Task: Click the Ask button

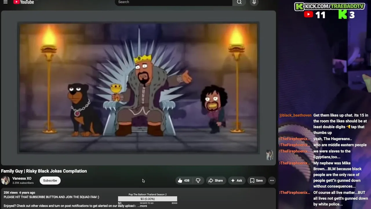Action: pyautogui.click(x=236, y=181)
